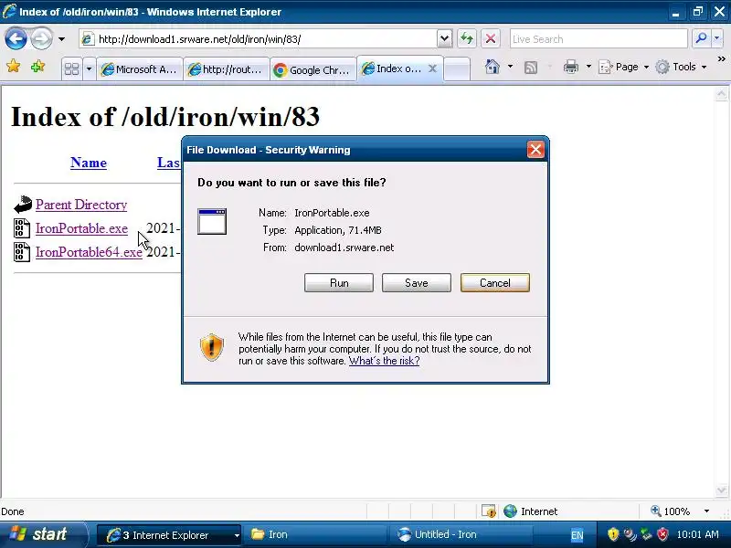The image size is (731, 548).
Task: Show more toolbar commands chevron
Action: coord(721,58)
